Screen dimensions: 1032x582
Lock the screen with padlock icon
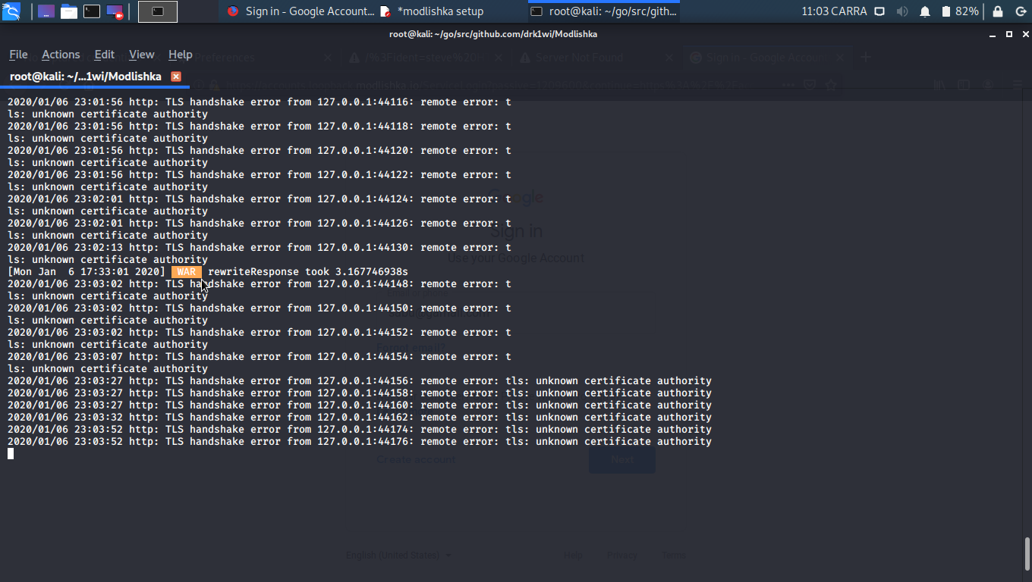[x=998, y=11]
